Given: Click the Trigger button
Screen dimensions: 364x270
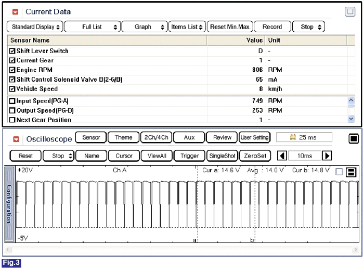Looking at the screenshot, I should 189,156.
